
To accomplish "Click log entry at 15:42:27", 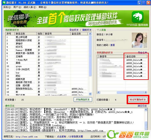I will (x=60, y=109).
